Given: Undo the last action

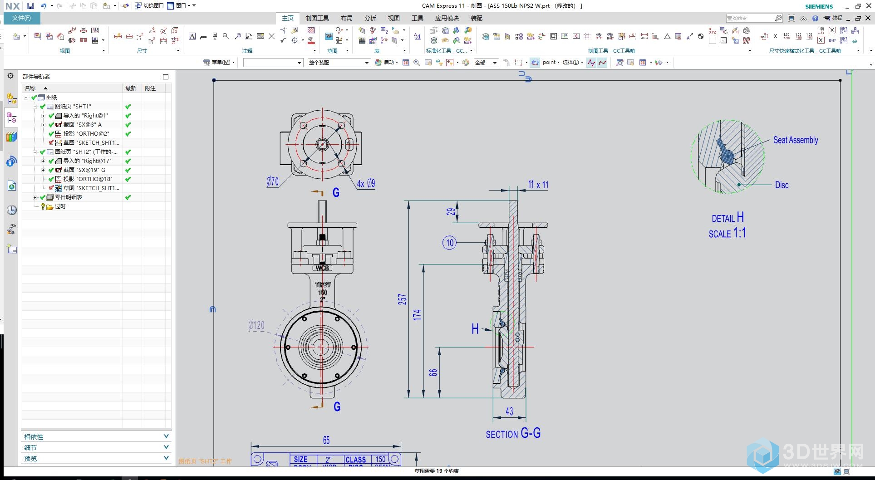Looking at the screenshot, I should point(44,6).
